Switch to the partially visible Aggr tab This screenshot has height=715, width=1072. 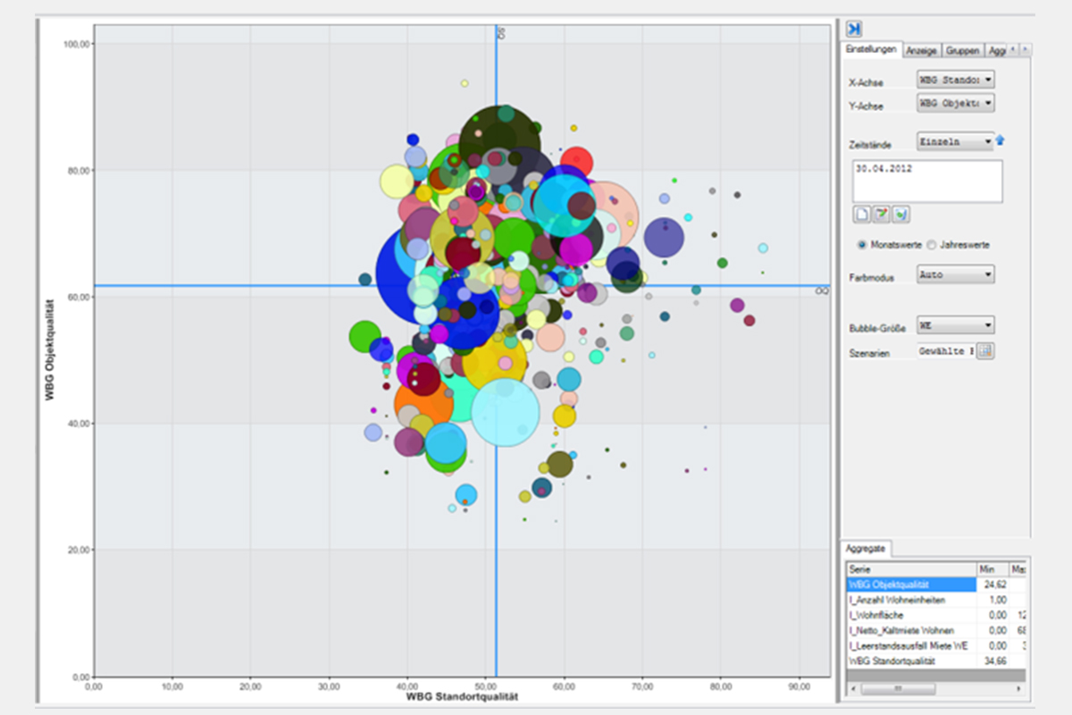[996, 51]
